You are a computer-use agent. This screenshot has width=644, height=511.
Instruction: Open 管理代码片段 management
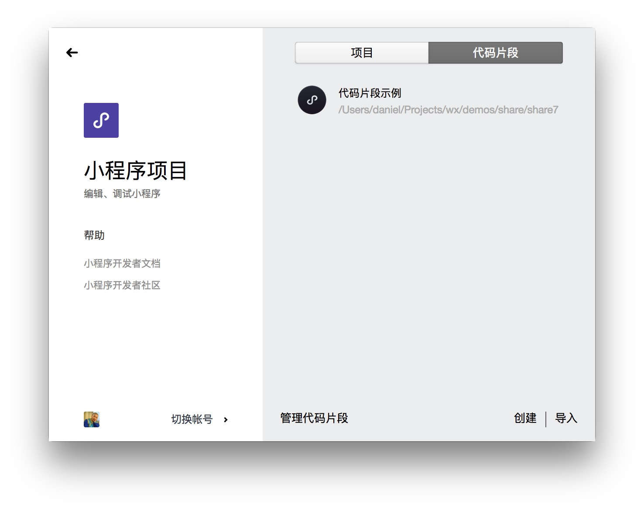314,418
